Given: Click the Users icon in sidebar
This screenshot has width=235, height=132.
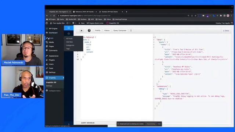Looking at the screenshot, I should [x=47, y=64].
